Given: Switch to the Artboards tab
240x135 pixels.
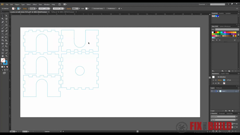Looking at the screenshot, I should (219, 88).
